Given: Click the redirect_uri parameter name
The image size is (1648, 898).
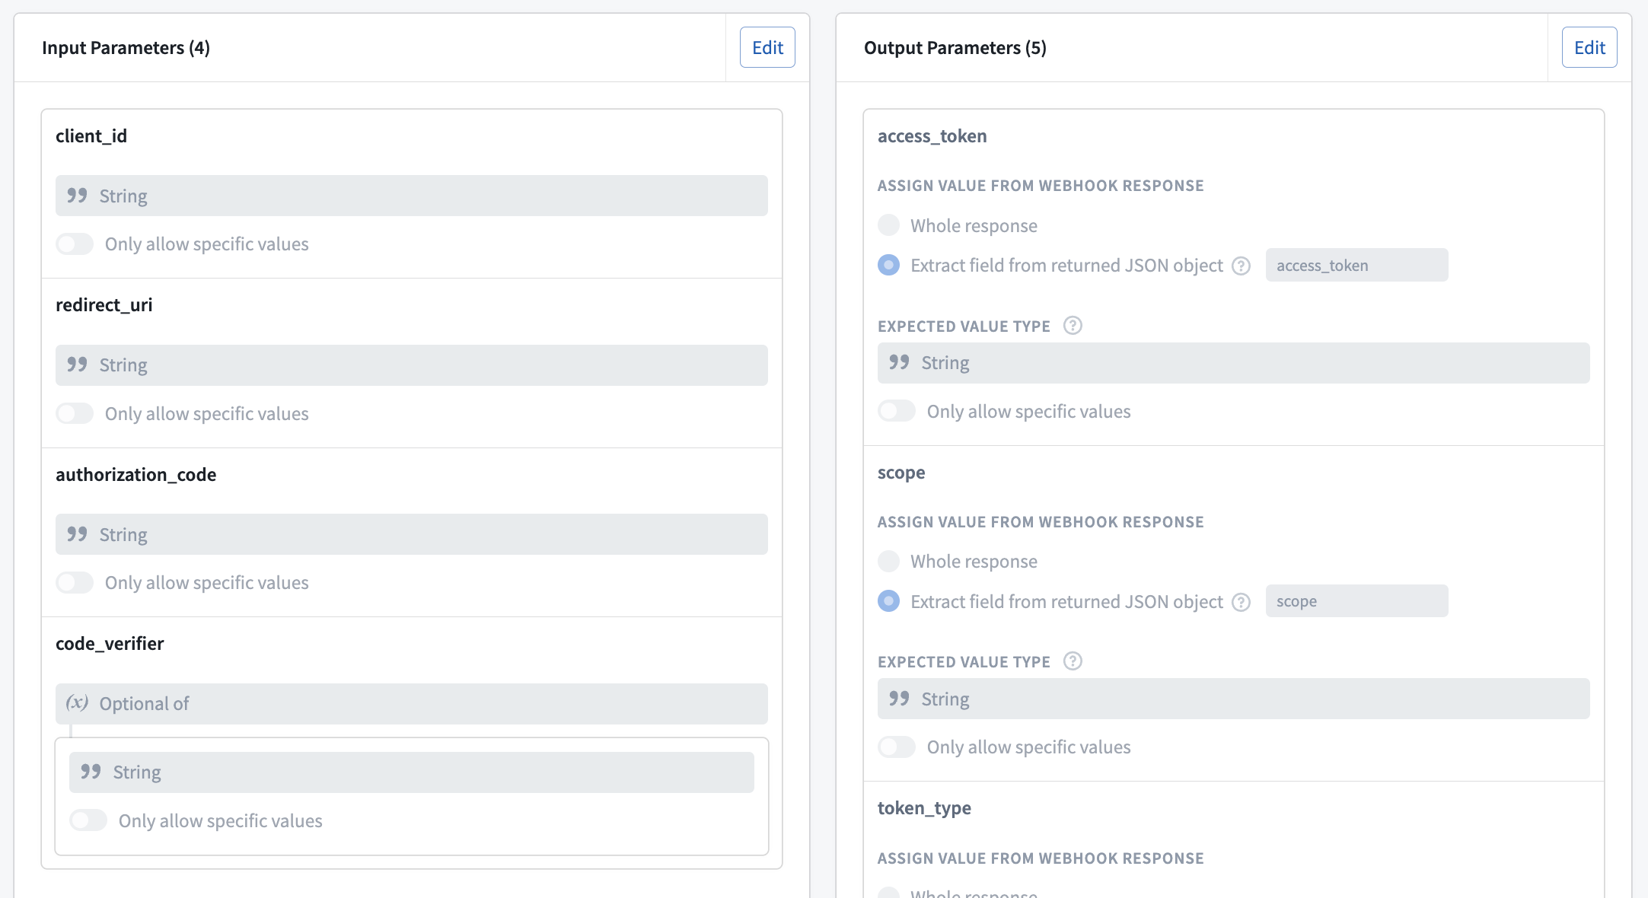Looking at the screenshot, I should (x=104, y=305).
